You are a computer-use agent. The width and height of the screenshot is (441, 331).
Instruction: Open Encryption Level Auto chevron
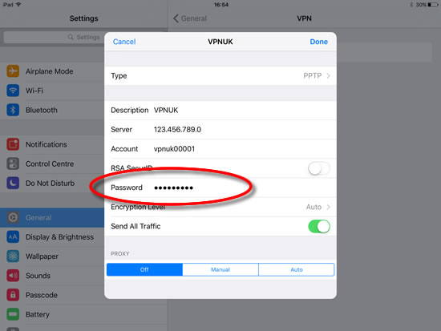coord(328,207)
